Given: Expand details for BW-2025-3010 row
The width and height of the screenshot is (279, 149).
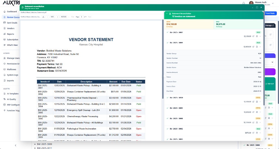Looking at the screenshot, I should tap(260, 102).
